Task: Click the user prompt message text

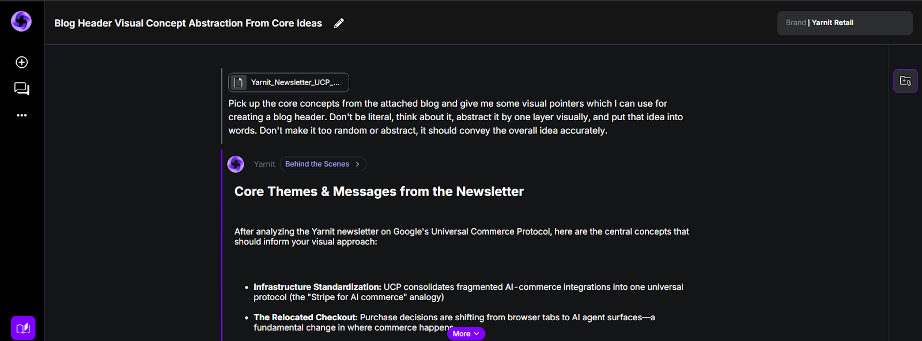Action: 455,117
